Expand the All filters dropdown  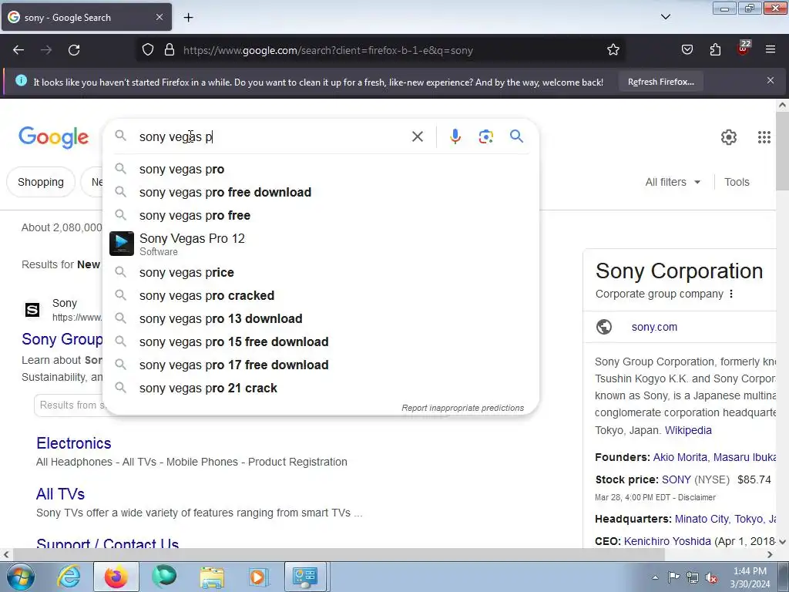point(673,182)
